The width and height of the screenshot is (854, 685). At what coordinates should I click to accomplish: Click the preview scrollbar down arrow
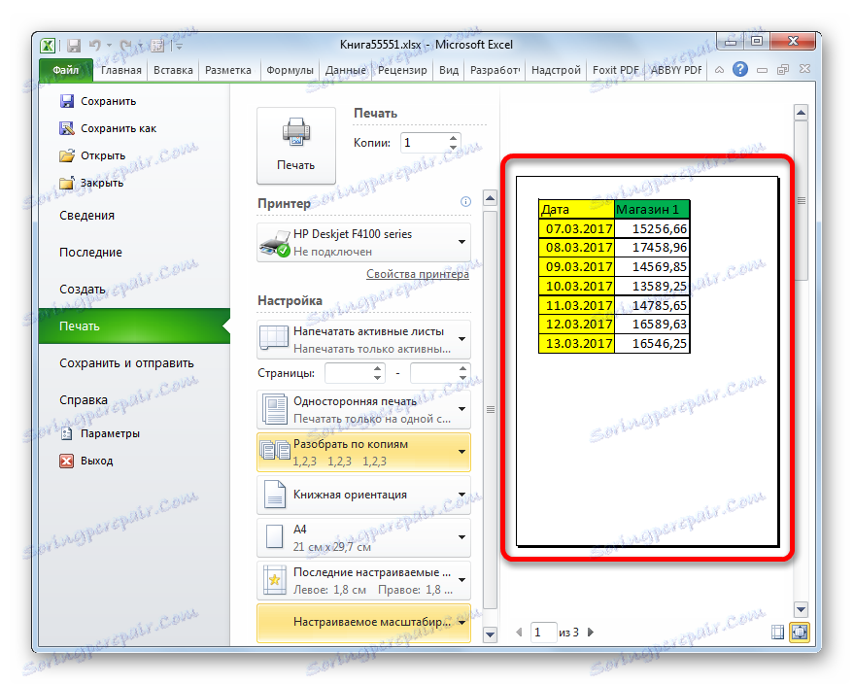point(801,609)
